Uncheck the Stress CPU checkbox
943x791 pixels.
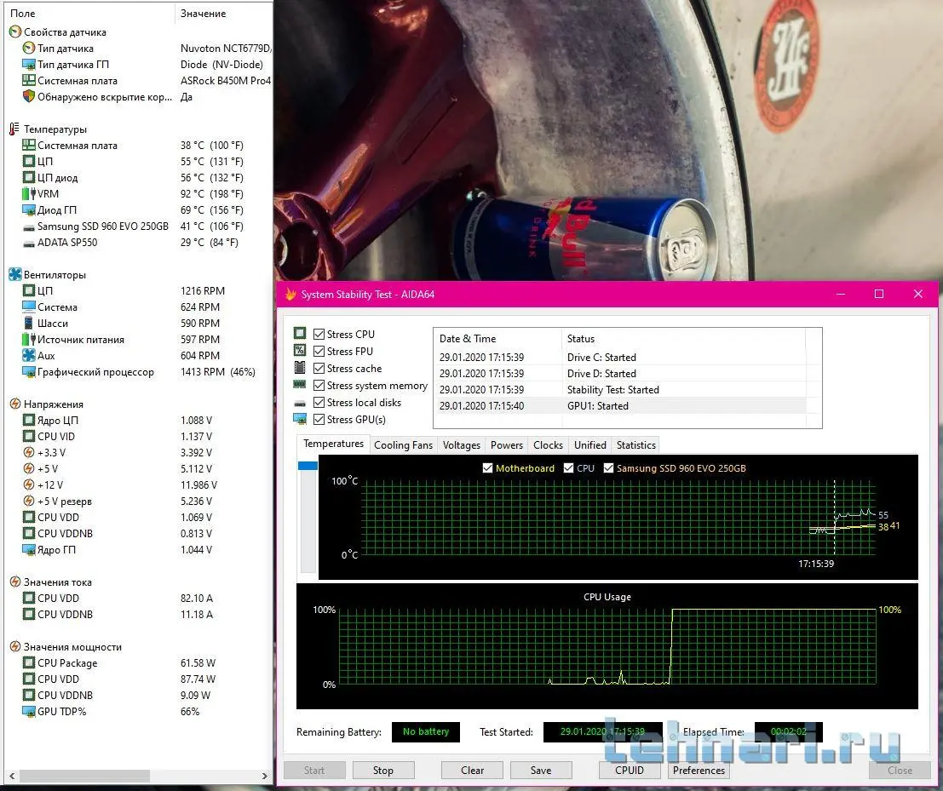(x=319, y=335)
